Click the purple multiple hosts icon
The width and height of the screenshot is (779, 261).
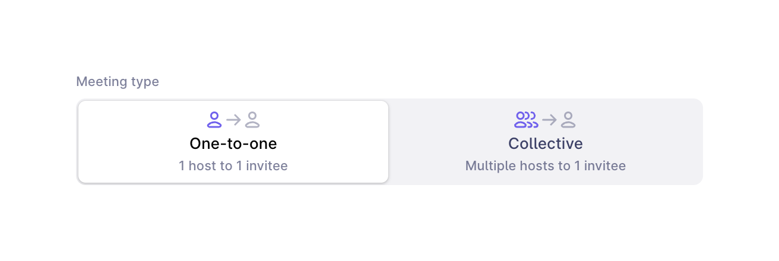click(525, 120)
